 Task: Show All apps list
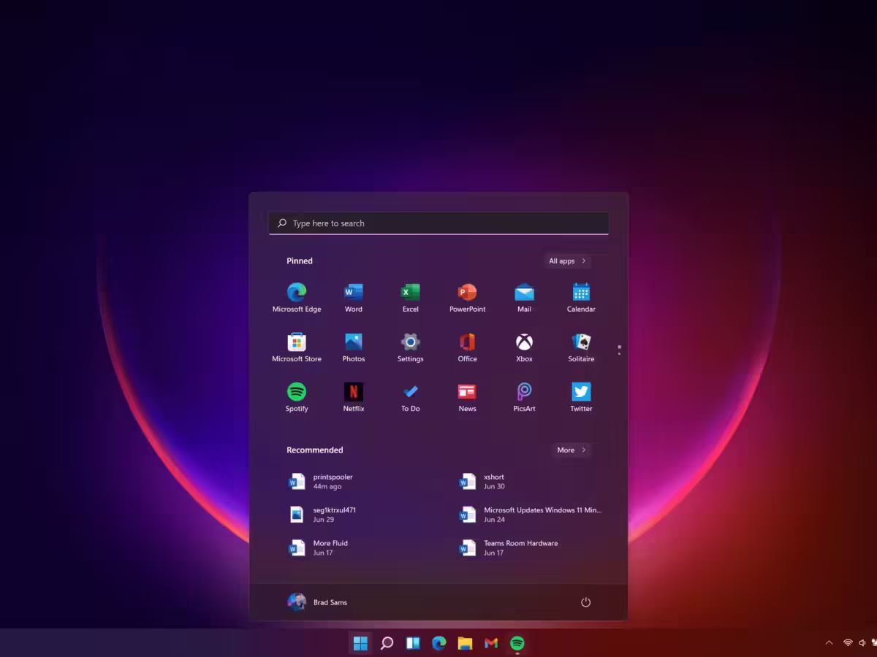(x=567, y=261)
